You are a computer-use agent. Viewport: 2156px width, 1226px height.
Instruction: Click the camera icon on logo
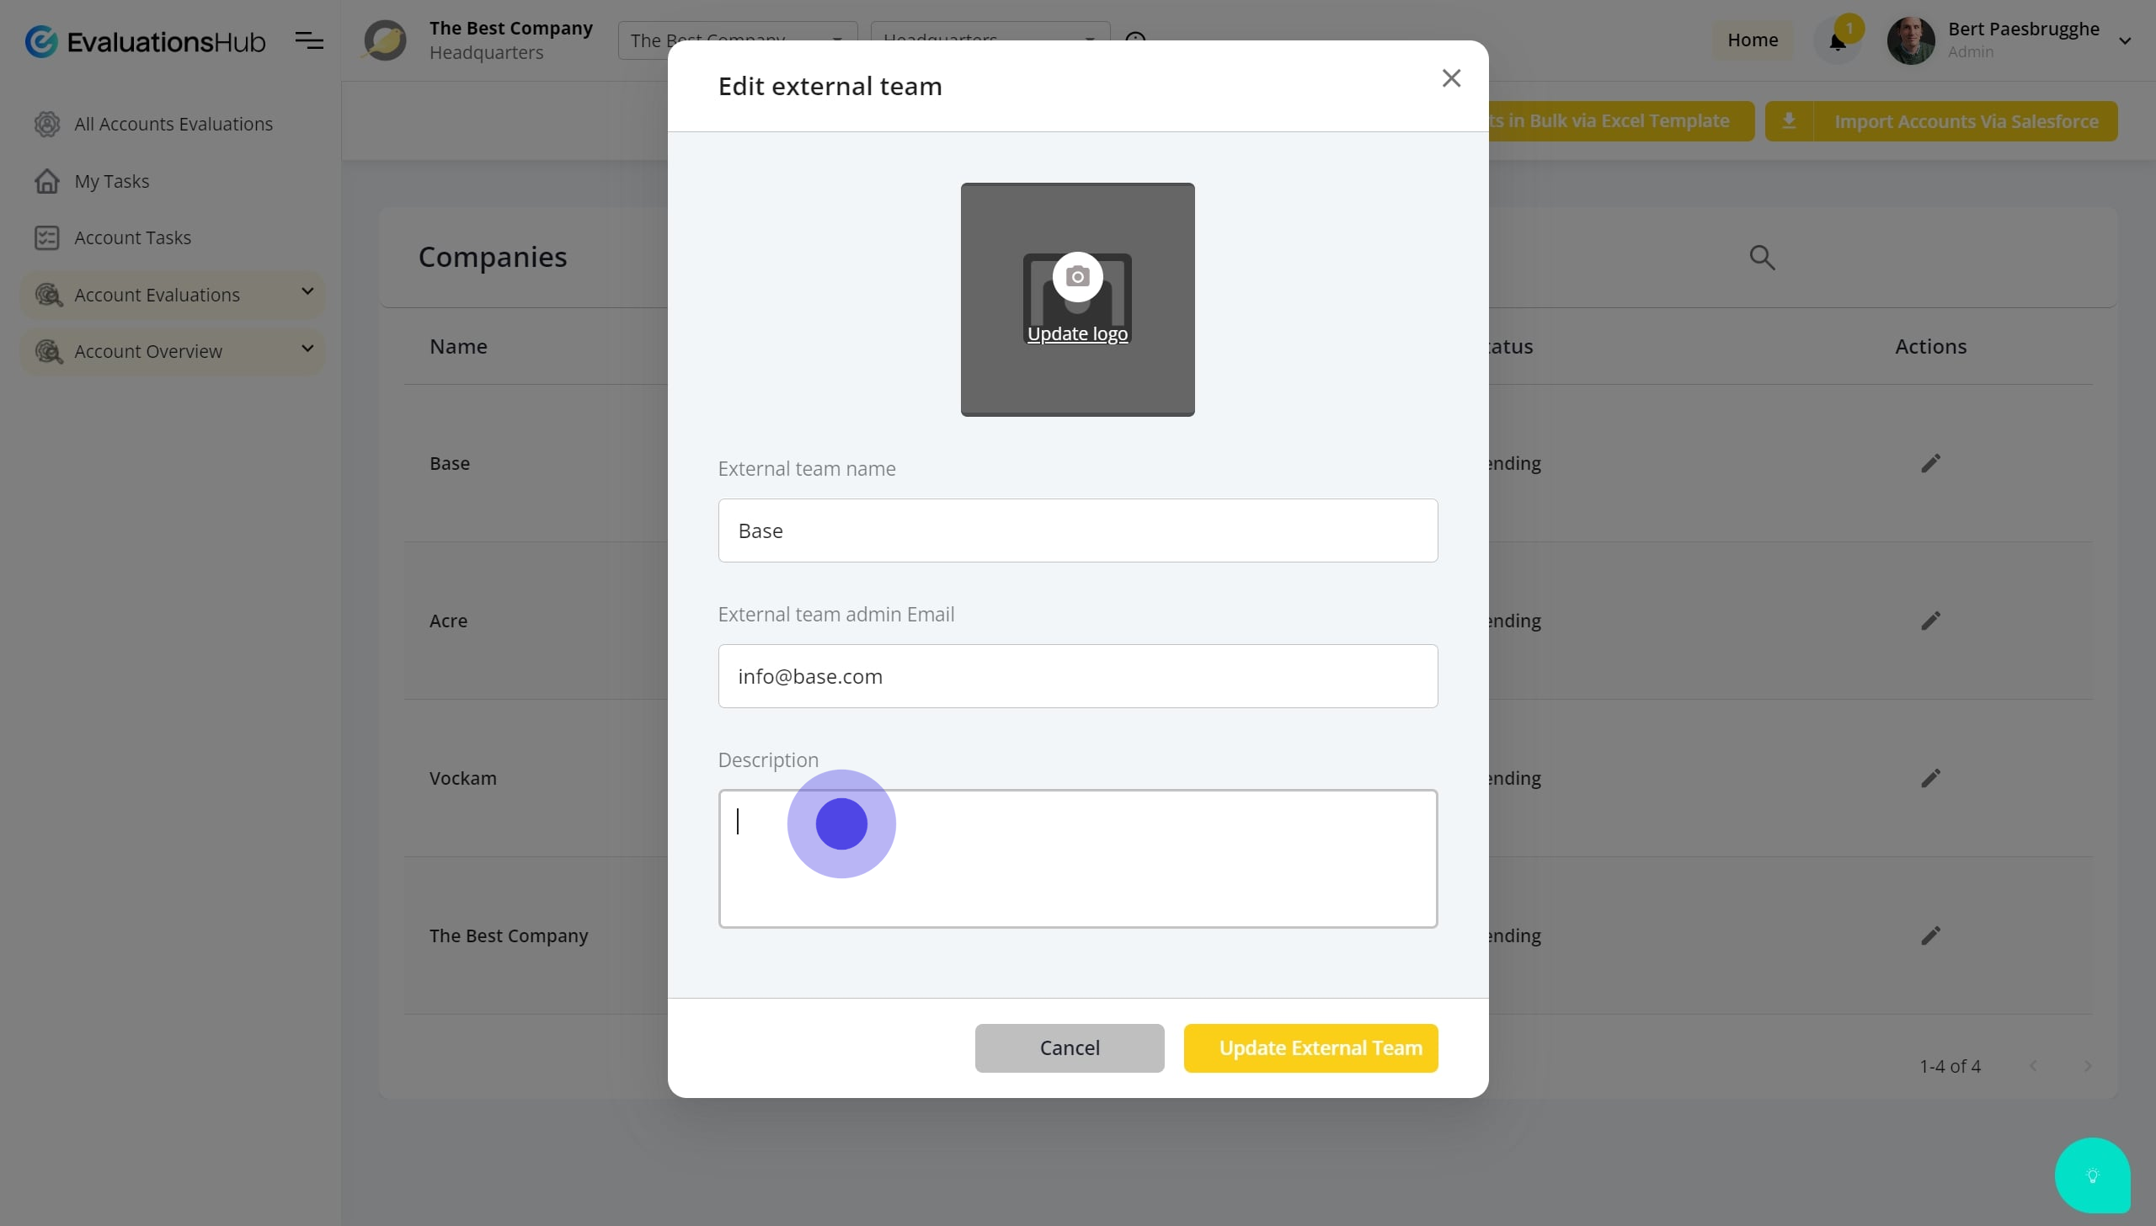[1077, 277]
